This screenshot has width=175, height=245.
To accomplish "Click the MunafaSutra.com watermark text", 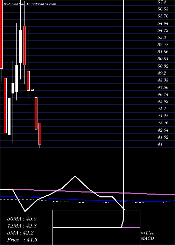I will (x=41, y=4).
